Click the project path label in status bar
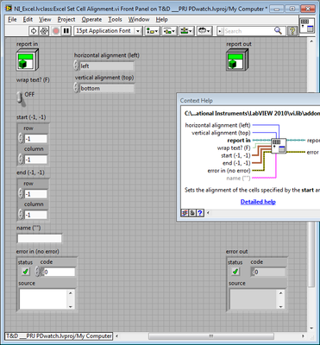Viewport: 320px width, 345px height. click(x=59, y=336)
